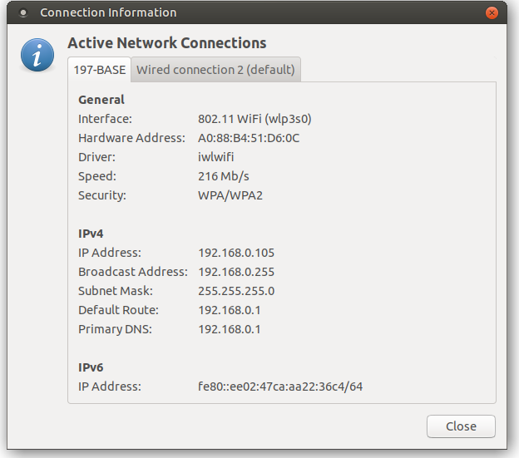The image size is (519, 458).
Task: Select the IPv6 address starting with fe80
Action: [280, 387]
